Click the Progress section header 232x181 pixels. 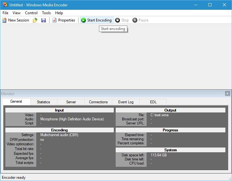point(171,130)
